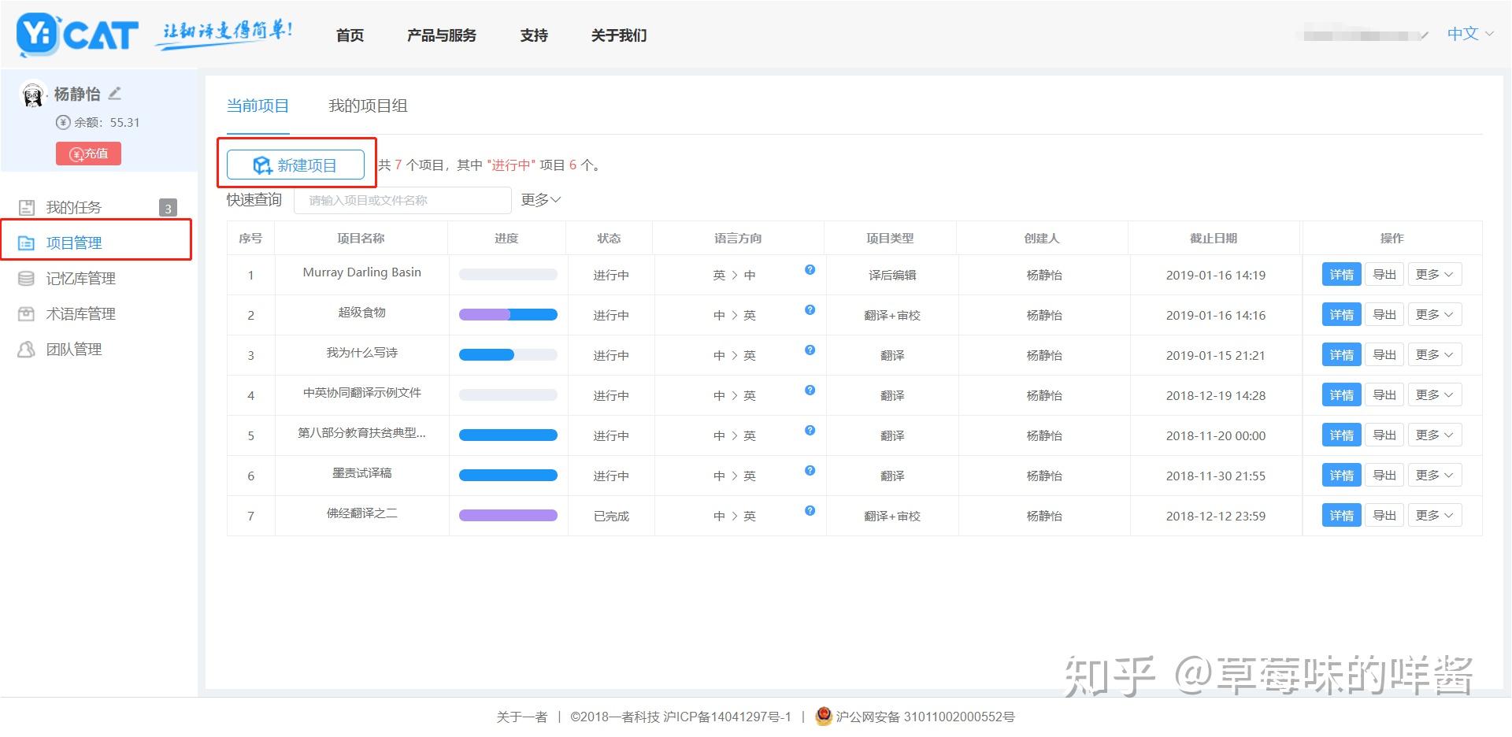This screenshot has height=737, width=1512.
Task: Click the 充值 button
Action: (x=88, y=153)
